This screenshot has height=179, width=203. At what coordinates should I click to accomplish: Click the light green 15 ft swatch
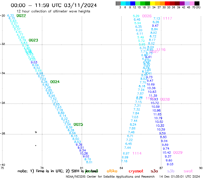pos(138,3)
